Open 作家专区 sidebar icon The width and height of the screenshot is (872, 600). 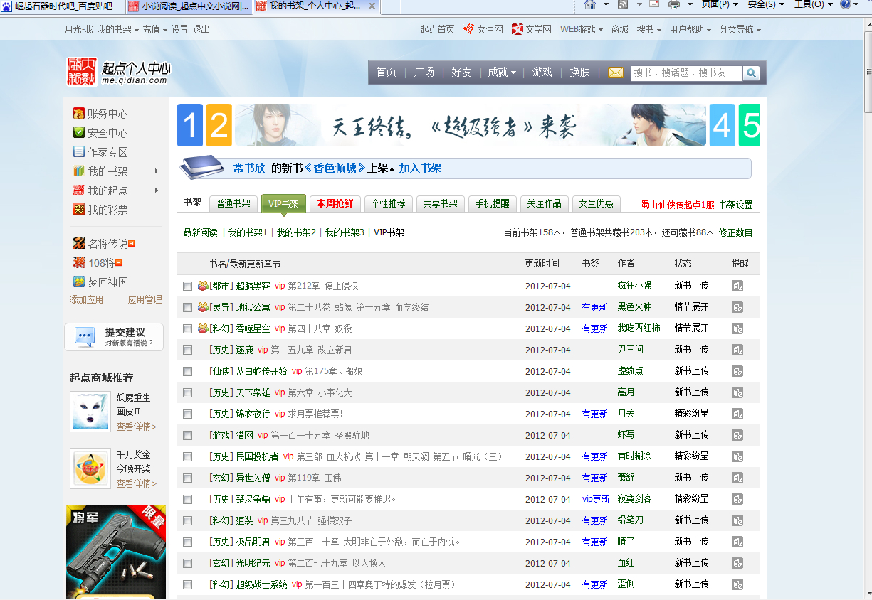tap(79, 152)
